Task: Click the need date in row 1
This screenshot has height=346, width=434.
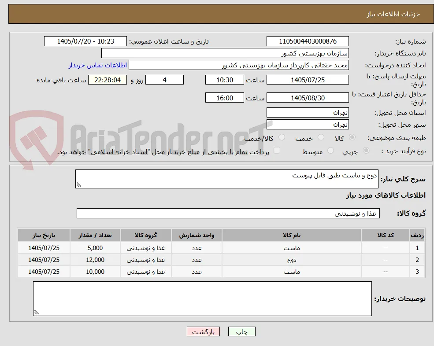Action: click(44, 248)
